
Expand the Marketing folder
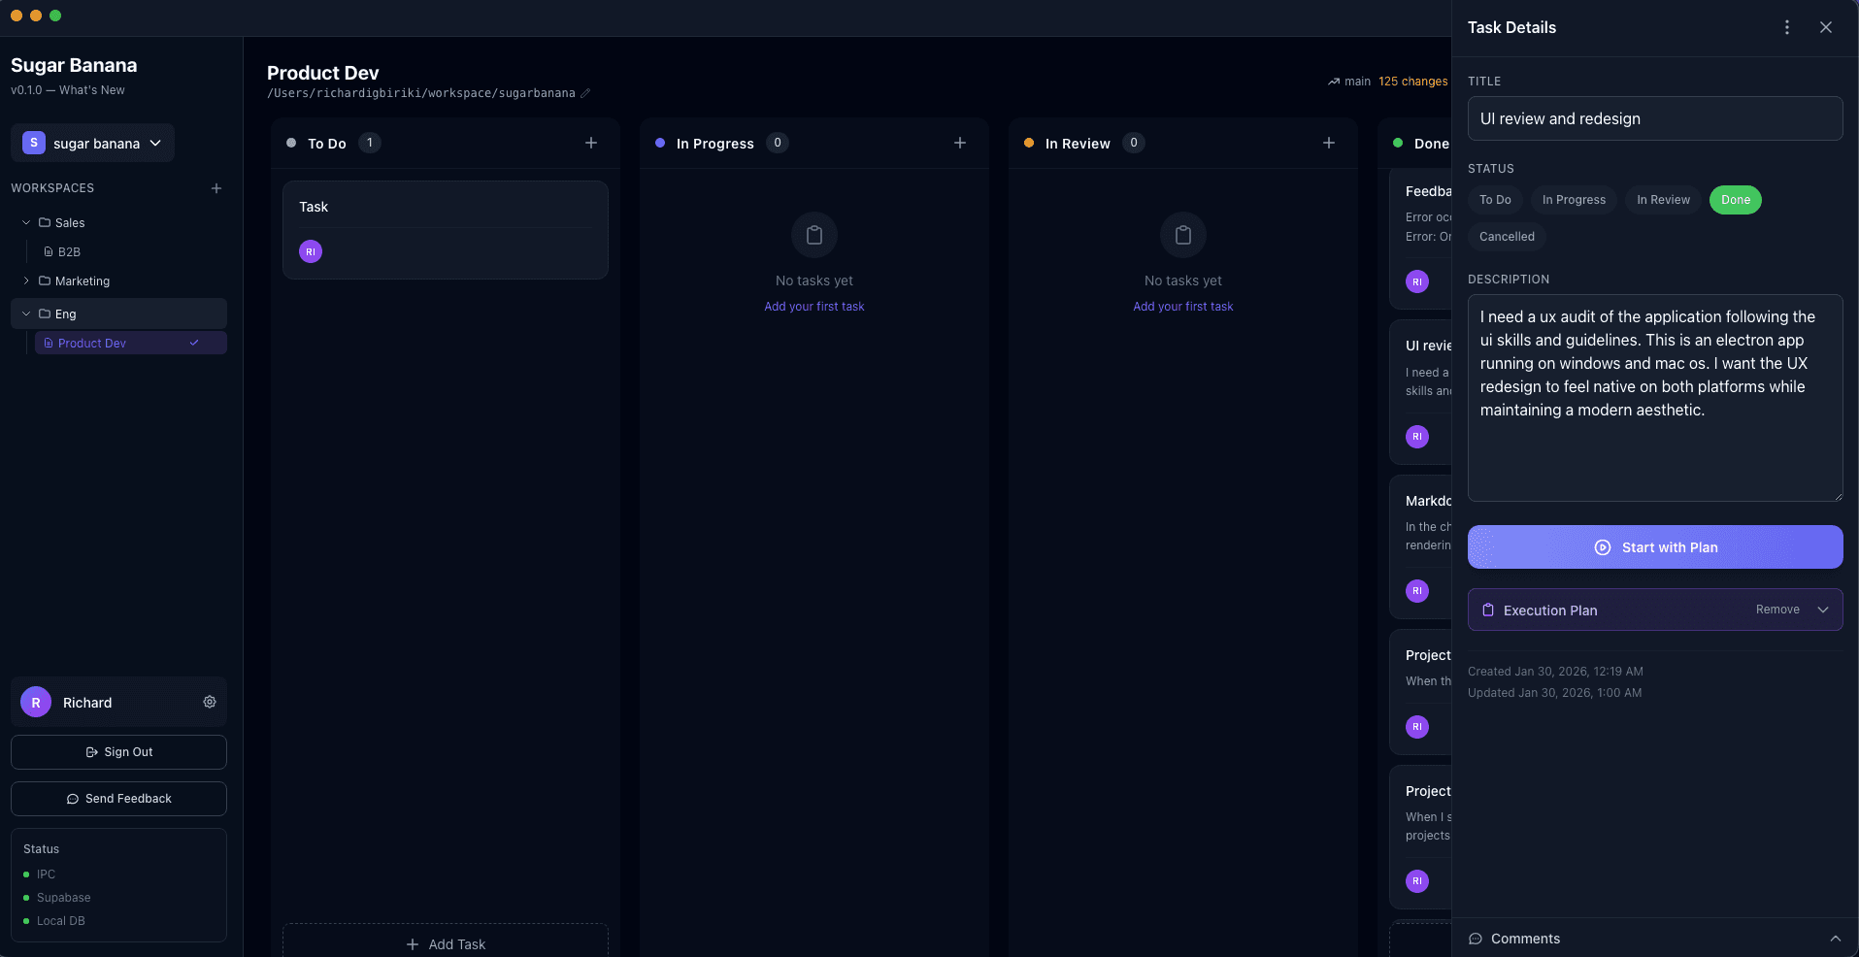click(x=25, y=281)
